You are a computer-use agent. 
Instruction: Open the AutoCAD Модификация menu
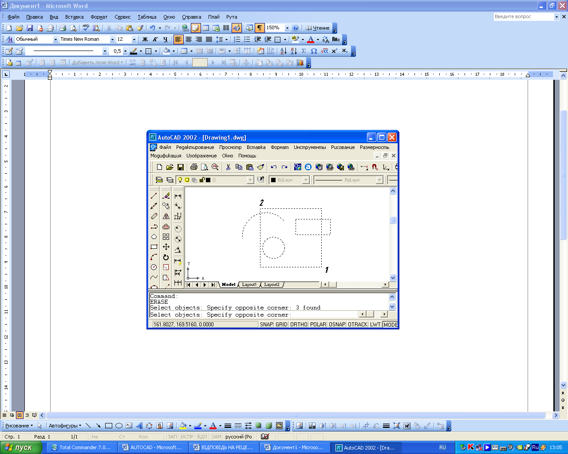[166, 156]
